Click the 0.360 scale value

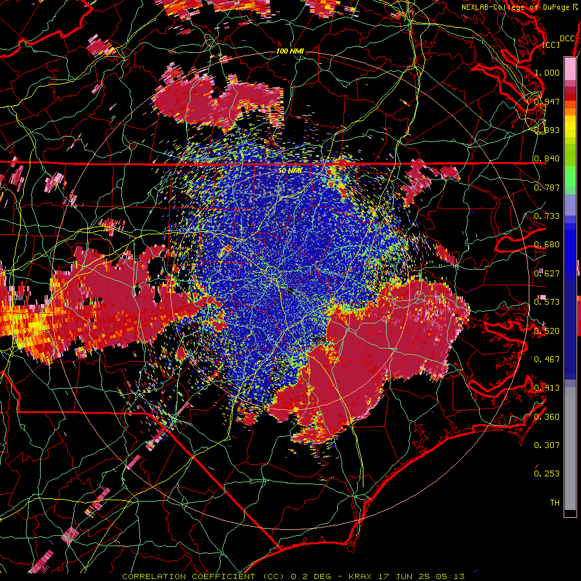(x=547, y=417)
